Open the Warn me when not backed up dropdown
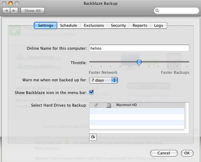Screen dimensions: 201x162 (103, 80)
